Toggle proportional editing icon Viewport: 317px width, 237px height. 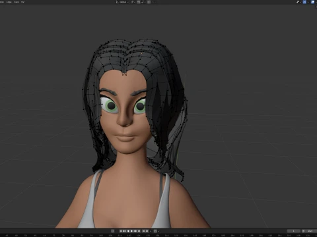click(149, 2)
